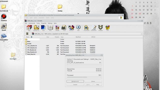Open the Find tool with the binoculars icon
Screen dimensions: 160x90
[x=64, y=28]
